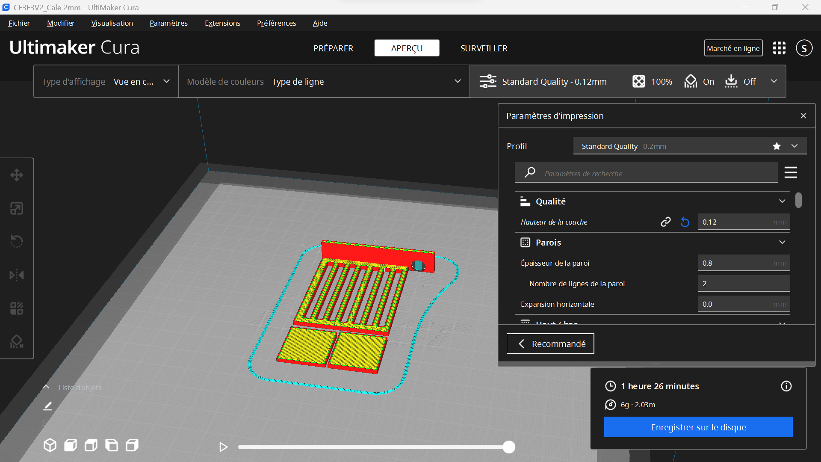This screenshot has width=821, height=462.
Task: Switch to the APERÇU stage
Action: tap(407, 48)
